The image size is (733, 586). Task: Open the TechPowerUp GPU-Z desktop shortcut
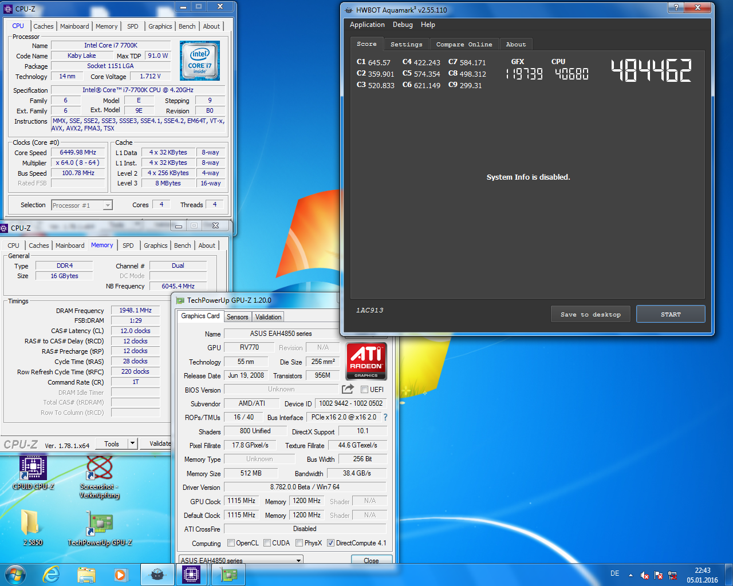pyautogui.click(x=100, y=529)
